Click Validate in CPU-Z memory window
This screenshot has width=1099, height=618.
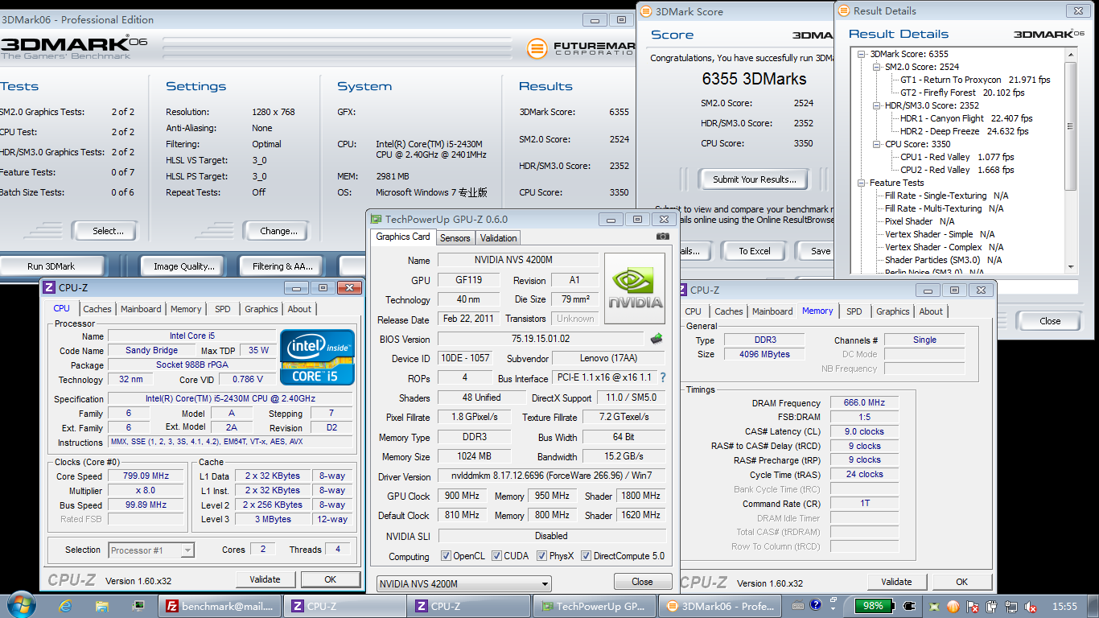pyautogui.click(x=896, y=582)
